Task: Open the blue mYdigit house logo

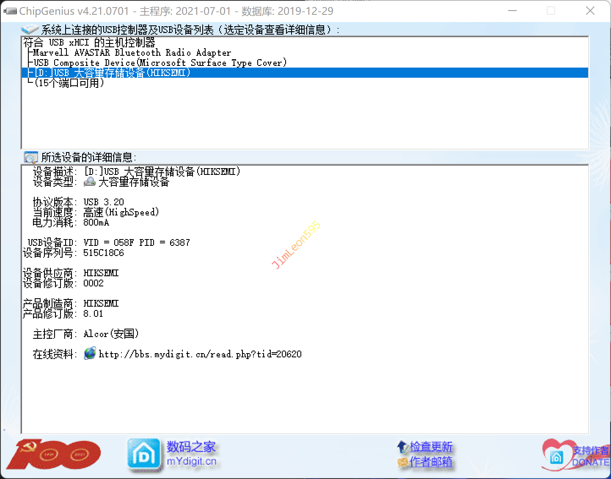Action: pos(144,455)
